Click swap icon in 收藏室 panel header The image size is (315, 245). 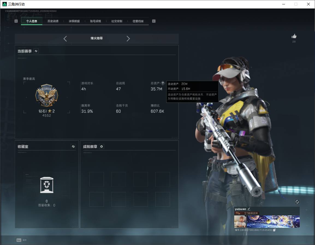pyautogui.click(x=73, y=147)
